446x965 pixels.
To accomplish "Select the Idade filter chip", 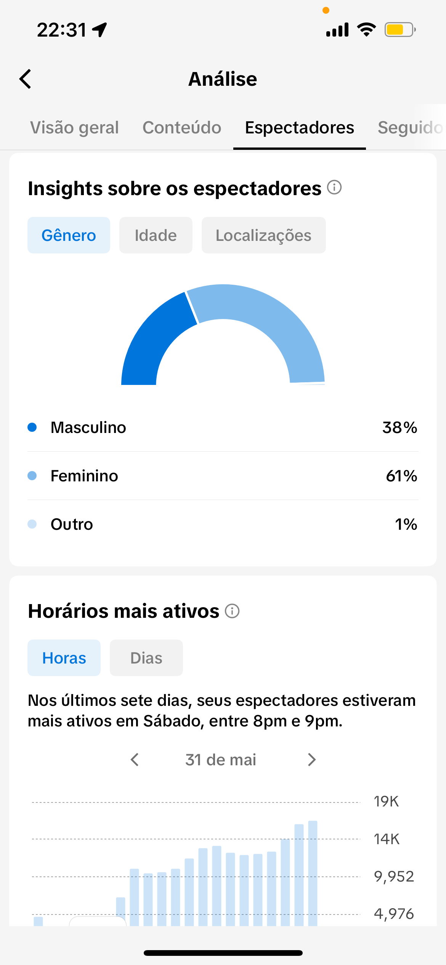I will pos(156,235).
